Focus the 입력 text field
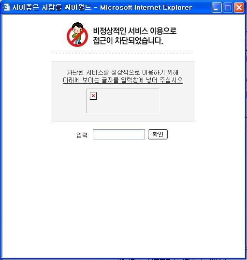The image size is (247, 260). (x=119, y=134)
